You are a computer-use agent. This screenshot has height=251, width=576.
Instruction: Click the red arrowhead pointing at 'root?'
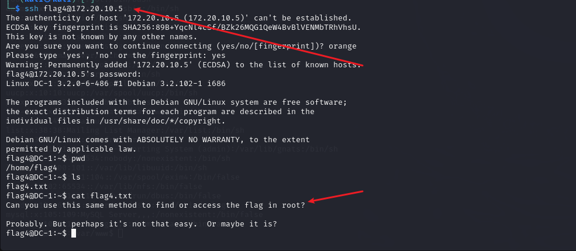pyautogui.click(x=313, y=200)
